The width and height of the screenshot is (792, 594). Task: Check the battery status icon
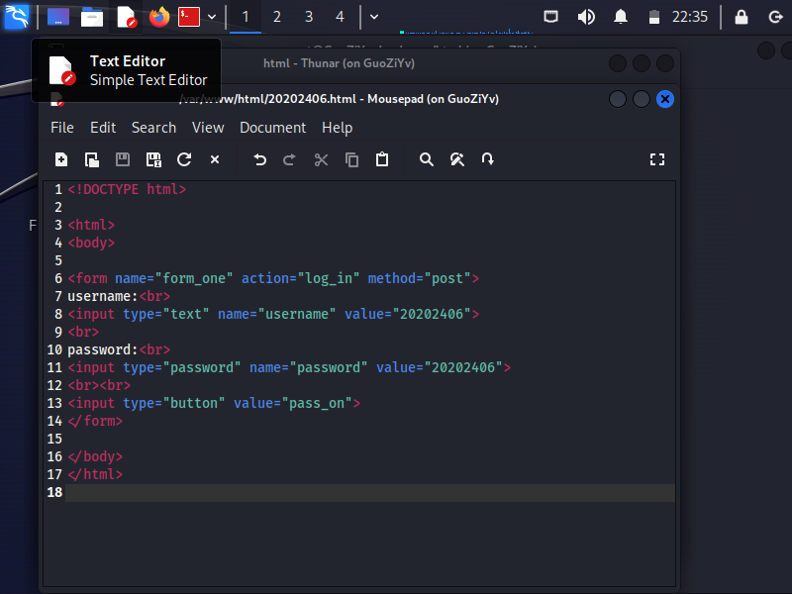654,17
